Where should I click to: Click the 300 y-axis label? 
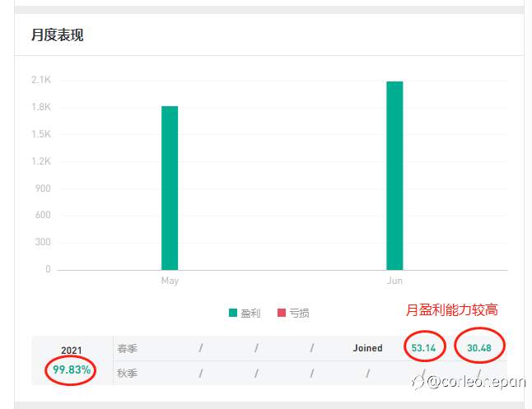pos(43,242)
